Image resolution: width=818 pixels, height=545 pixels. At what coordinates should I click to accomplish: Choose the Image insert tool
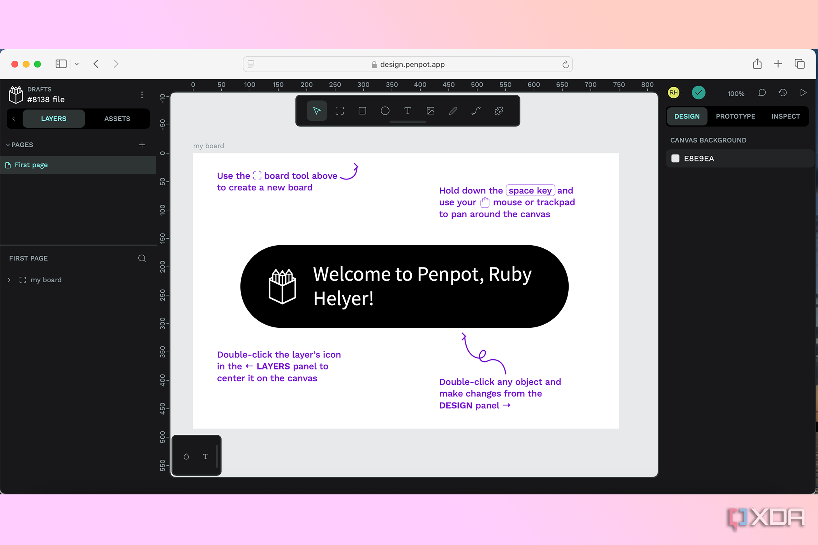coord(430,111)
